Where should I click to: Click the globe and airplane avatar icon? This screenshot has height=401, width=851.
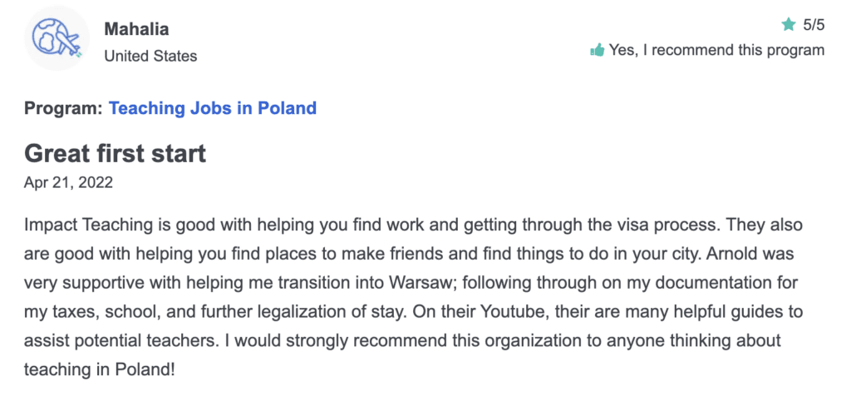[57, 38]
